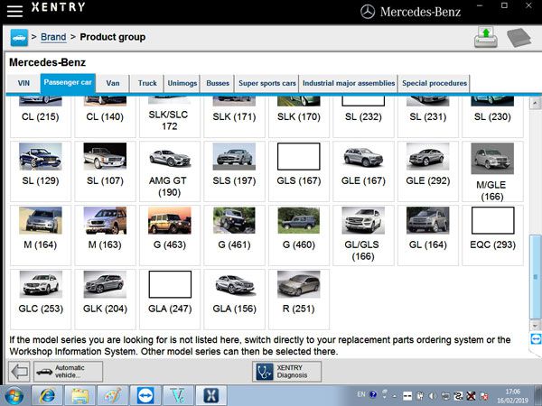This screenshot has height=406, width=542.
Task: Select the CL (140) model series
Action: coord(105,116)
